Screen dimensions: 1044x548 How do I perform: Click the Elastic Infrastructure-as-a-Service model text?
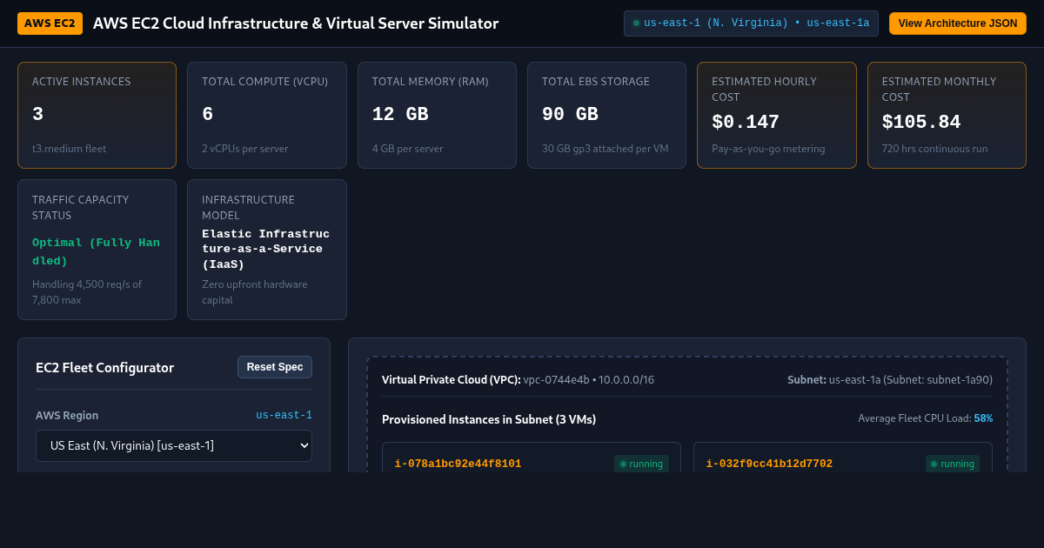tap(266, 249)
